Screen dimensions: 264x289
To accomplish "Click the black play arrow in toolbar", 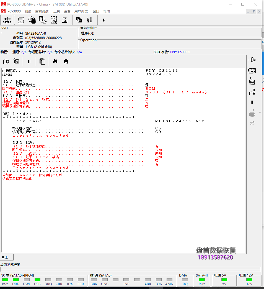I will click(104, 20).
